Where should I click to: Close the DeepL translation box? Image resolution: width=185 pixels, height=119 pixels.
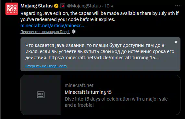[x=176, y=42]
